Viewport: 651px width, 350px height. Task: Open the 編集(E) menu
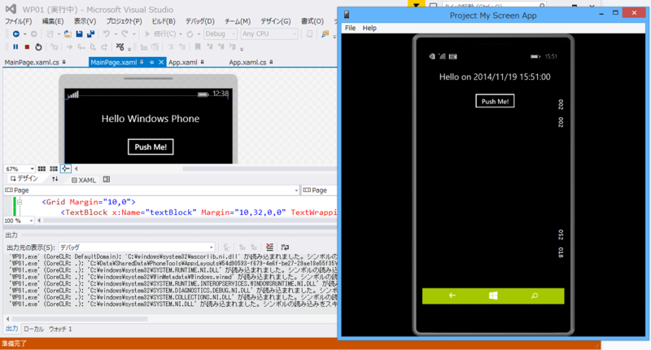coord(53,21)
